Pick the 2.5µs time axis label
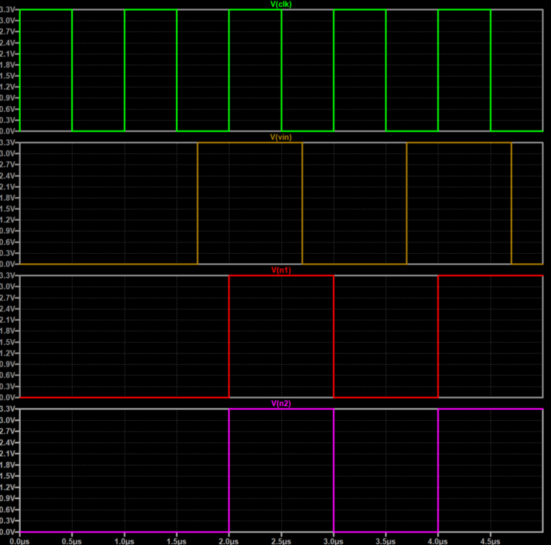This screenshot has height=545, width=551. pos(281,539)
